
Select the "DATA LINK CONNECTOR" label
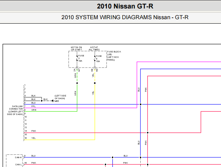[16, 108]
